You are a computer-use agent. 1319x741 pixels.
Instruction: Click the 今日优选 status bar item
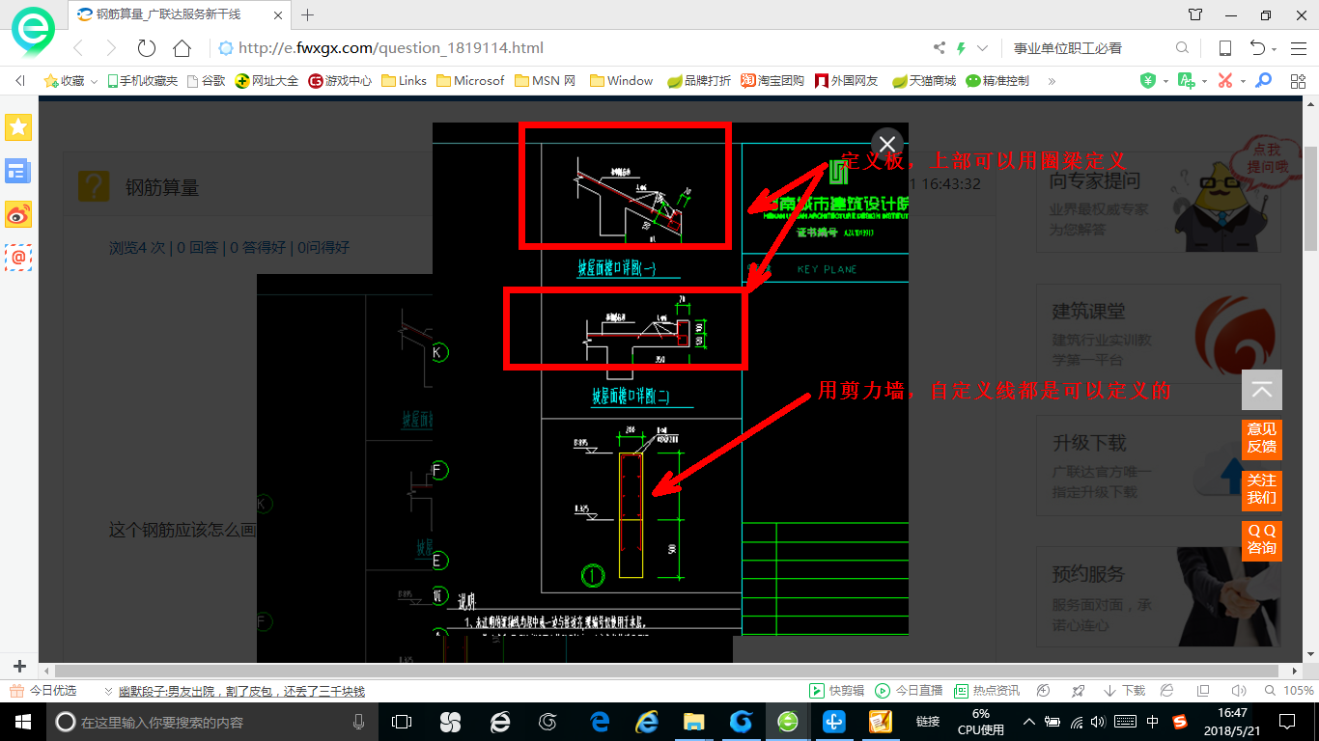43,691
